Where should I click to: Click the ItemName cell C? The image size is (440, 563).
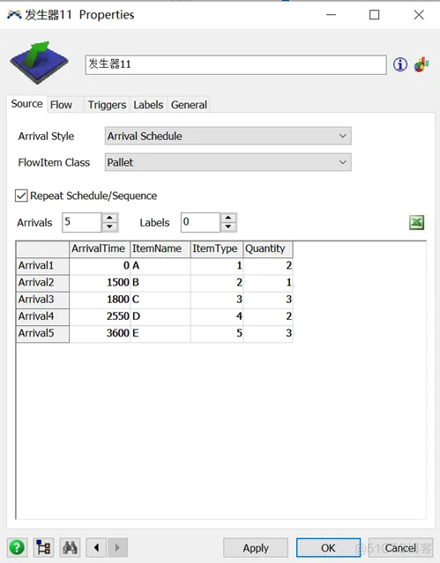[160, 300]
